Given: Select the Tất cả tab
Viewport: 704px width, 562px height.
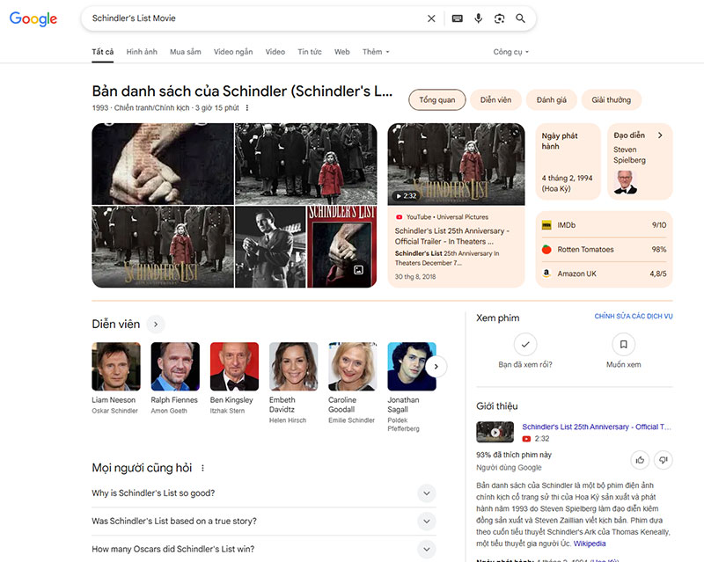Looking at the screenshot, I should click(x=102, y=52).
